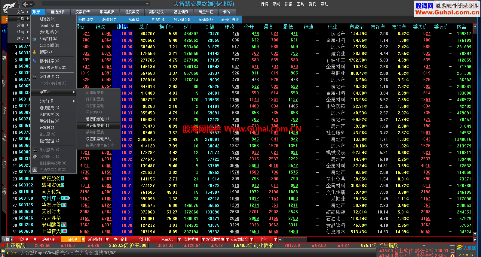Open dropdown arrow next to 沪深300 tab
481x257 pixels.
tap(179, 239)
